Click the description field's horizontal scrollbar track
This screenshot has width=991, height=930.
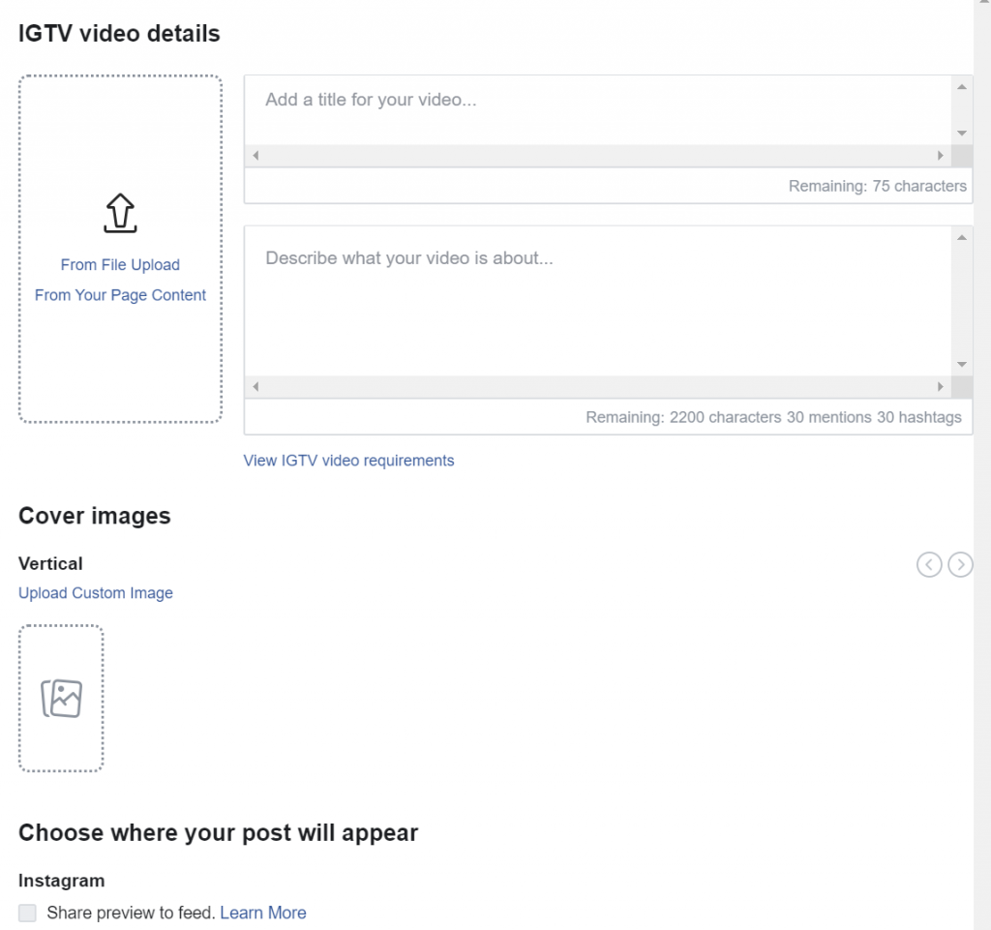pos(598,387)
